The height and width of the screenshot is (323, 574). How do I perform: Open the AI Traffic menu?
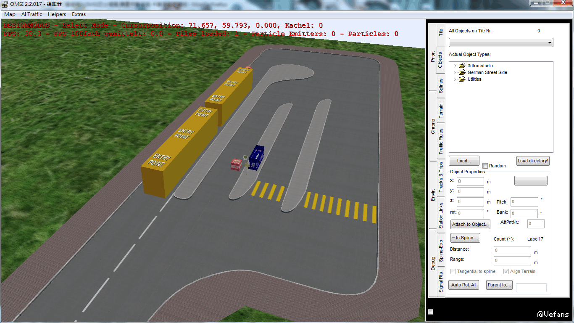[32, 14]
